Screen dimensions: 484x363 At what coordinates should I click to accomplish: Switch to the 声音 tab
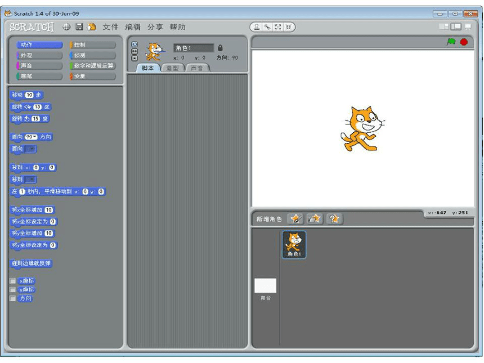click(x=197, y=68)
